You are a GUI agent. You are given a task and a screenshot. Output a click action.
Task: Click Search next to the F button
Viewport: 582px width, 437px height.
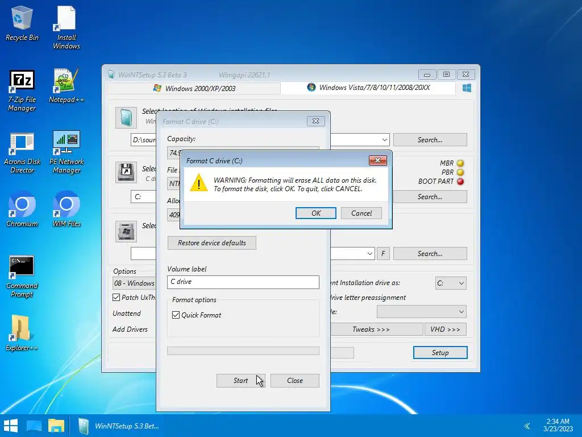[430, 254]
